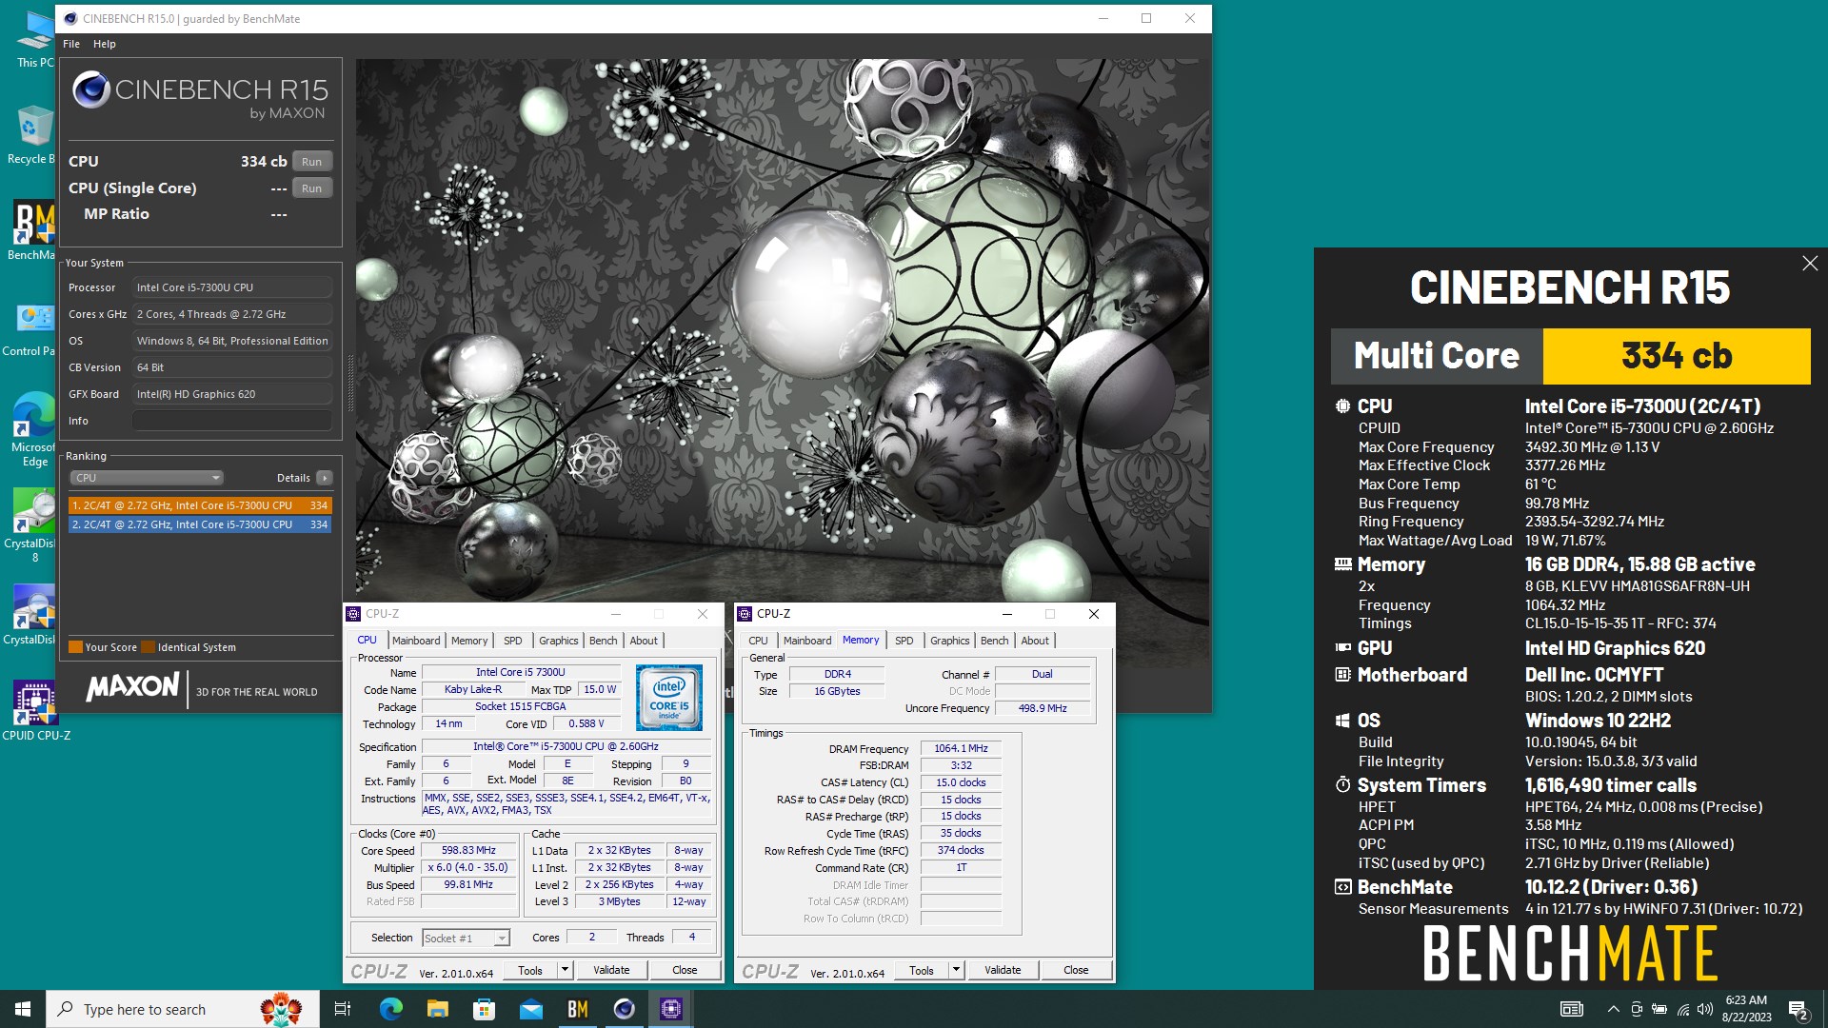The width and height of the screenshot is (1828, 1028).
Task: Open CrystalDiskInfo desktop icon
Action: coord(34,614)
